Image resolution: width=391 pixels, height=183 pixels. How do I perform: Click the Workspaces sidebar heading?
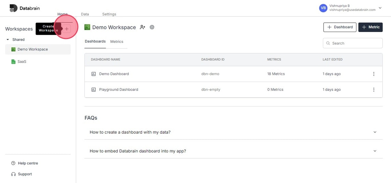pyautogui.click(x=19, y=29)
